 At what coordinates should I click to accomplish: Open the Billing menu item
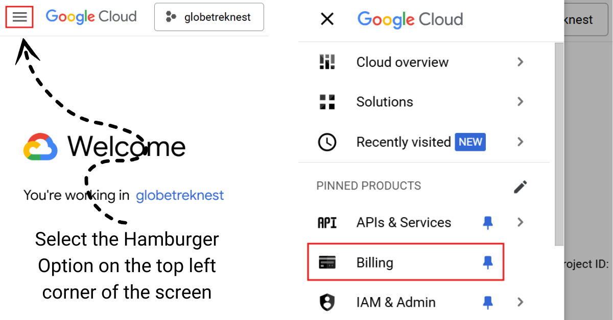[406, 262]
